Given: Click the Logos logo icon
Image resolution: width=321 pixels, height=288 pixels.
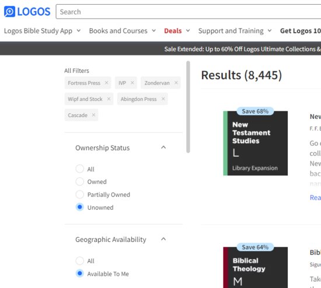Looking at the screenshot, I should (9, 12).
